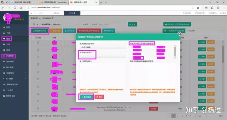
Task: Open the 公司 briefcase sidebar item
Action: coord(7,44)
